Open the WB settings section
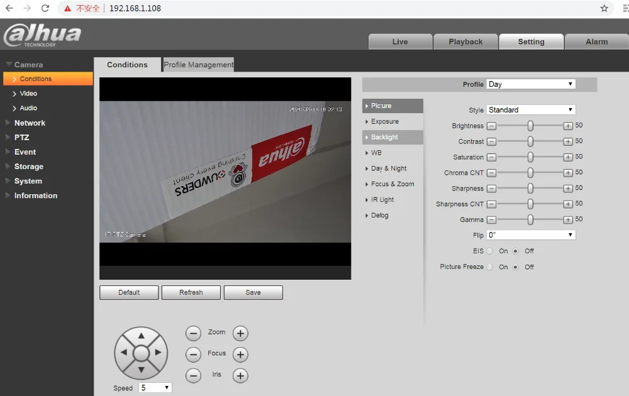This screenshot has width=629, height=396. (392, 153)
